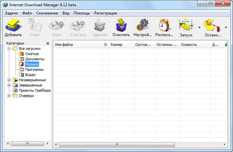This screenshot has width=233, height=152.
Task: Sort by Скорость column header
Action: coord(195,45)
